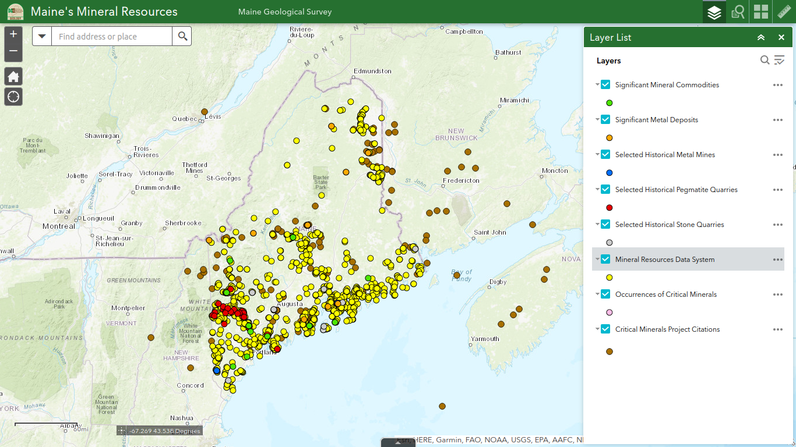Return to default map extent (home)

13,77
